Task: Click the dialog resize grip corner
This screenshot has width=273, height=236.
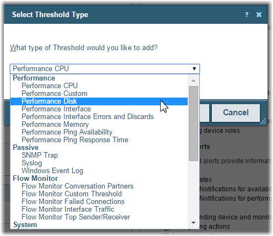Action: (263, 121)
